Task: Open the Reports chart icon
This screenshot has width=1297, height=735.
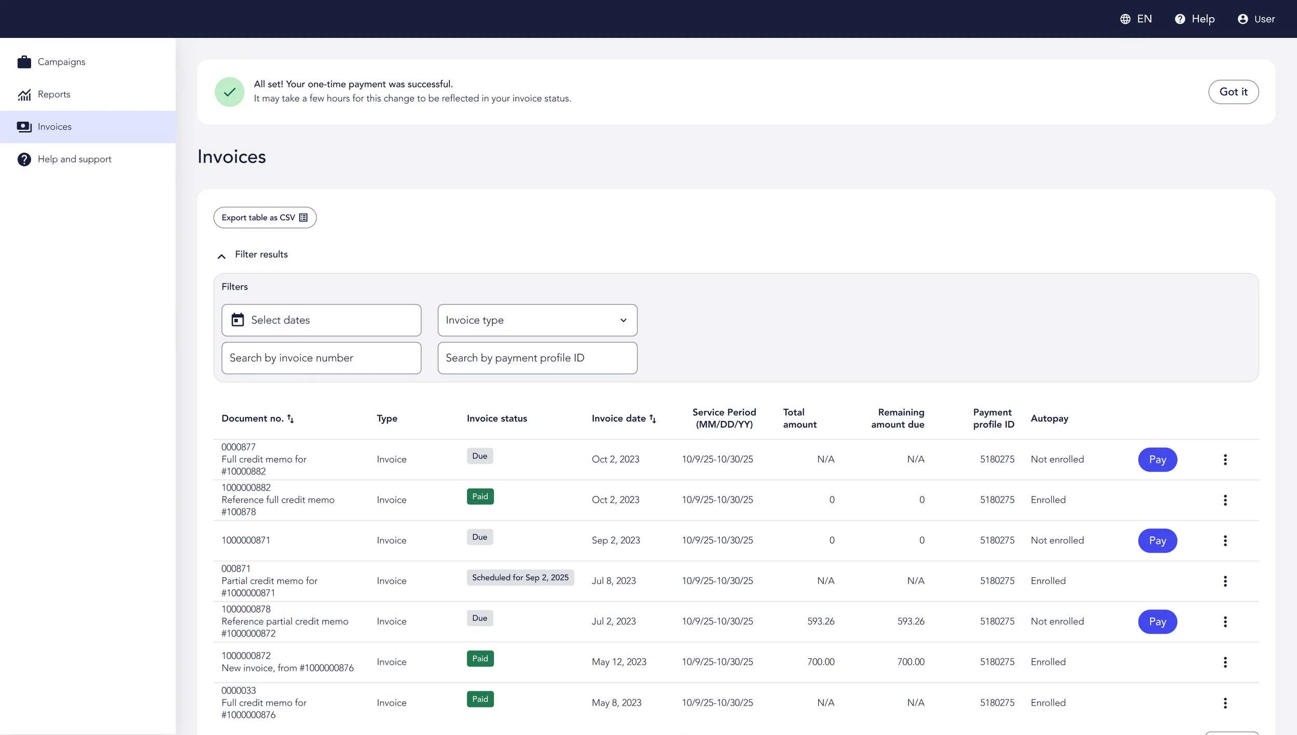Action: [24, 94]
